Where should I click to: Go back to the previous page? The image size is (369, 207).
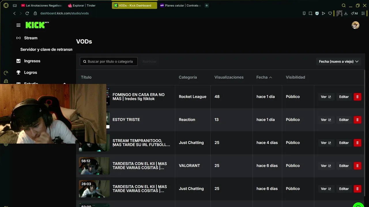point(14,13)
